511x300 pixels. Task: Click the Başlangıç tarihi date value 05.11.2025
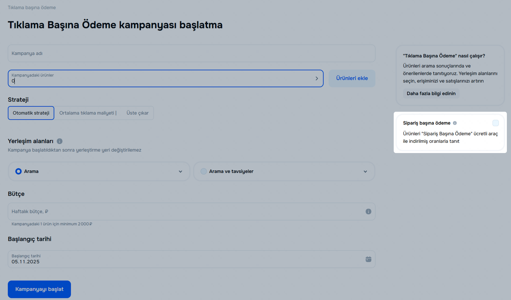[x=26, y=262]
